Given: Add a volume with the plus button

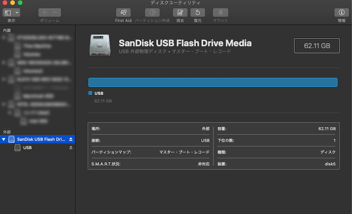Looking at the screenshot, I should [x=44, y=13].
